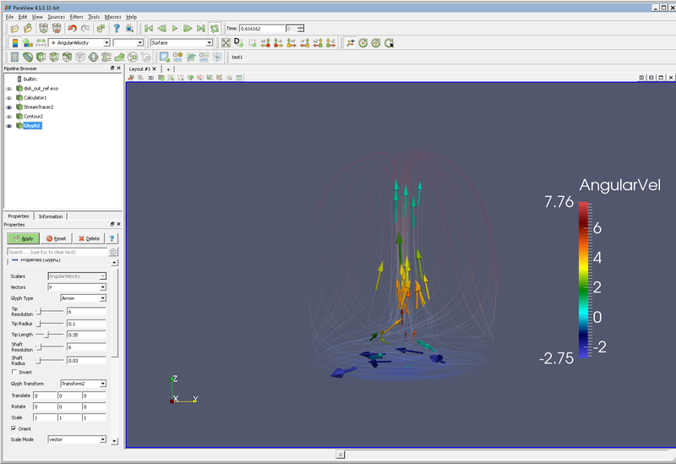The width and height of the screenshot is (676, 464).
Task: Jump to the first frame
Action: [149, 29]
